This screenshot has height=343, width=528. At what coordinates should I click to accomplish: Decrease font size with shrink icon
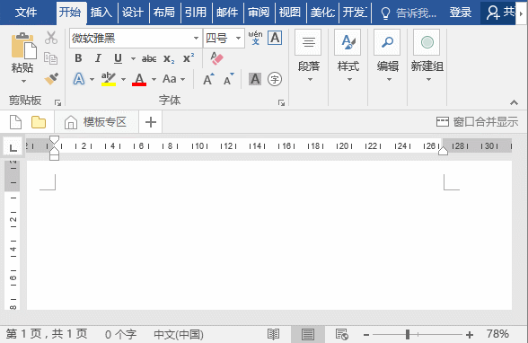tap(229, 79)
